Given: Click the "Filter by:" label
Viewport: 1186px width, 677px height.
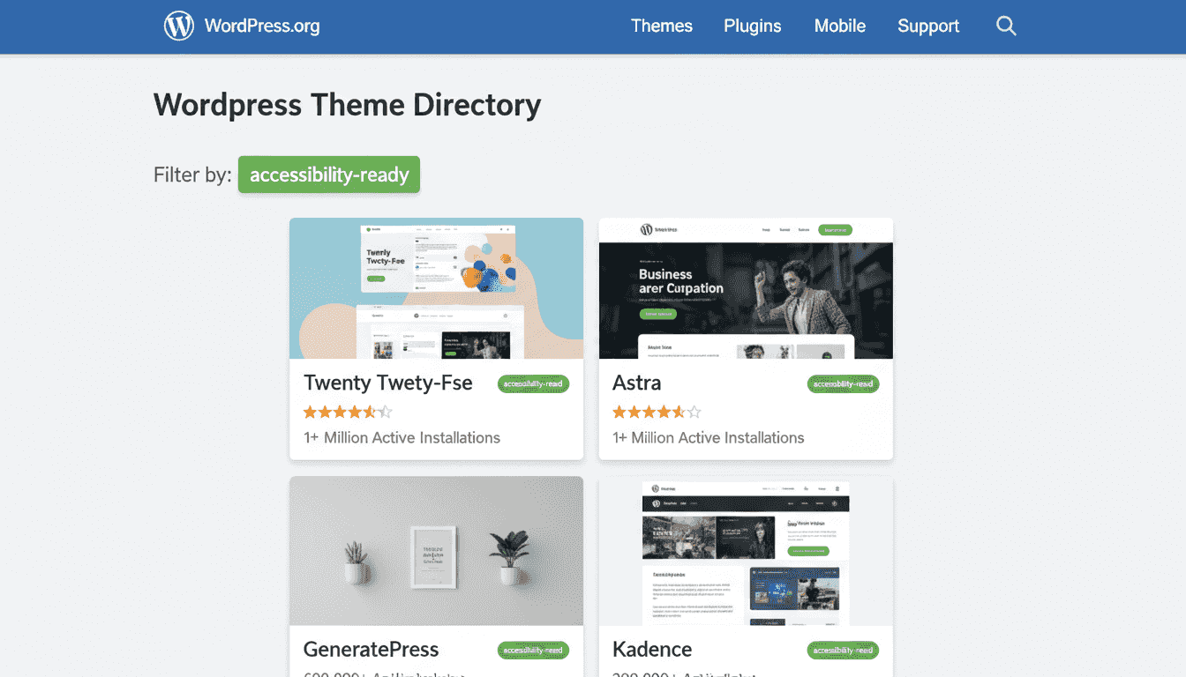Looking at the screenshot, I should click(x=192, y=175).
